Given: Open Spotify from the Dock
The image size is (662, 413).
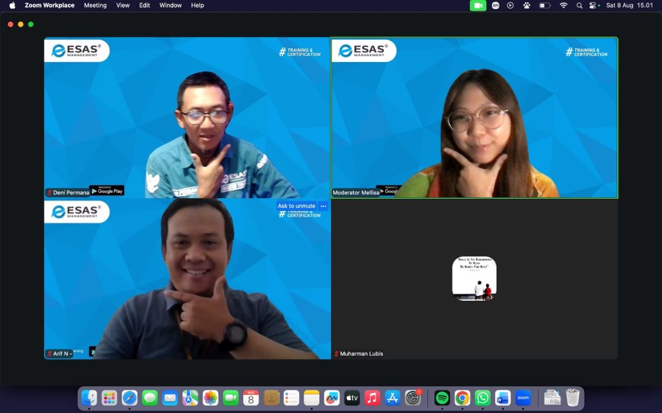Looking at the screenshot, I should (442, 398).
